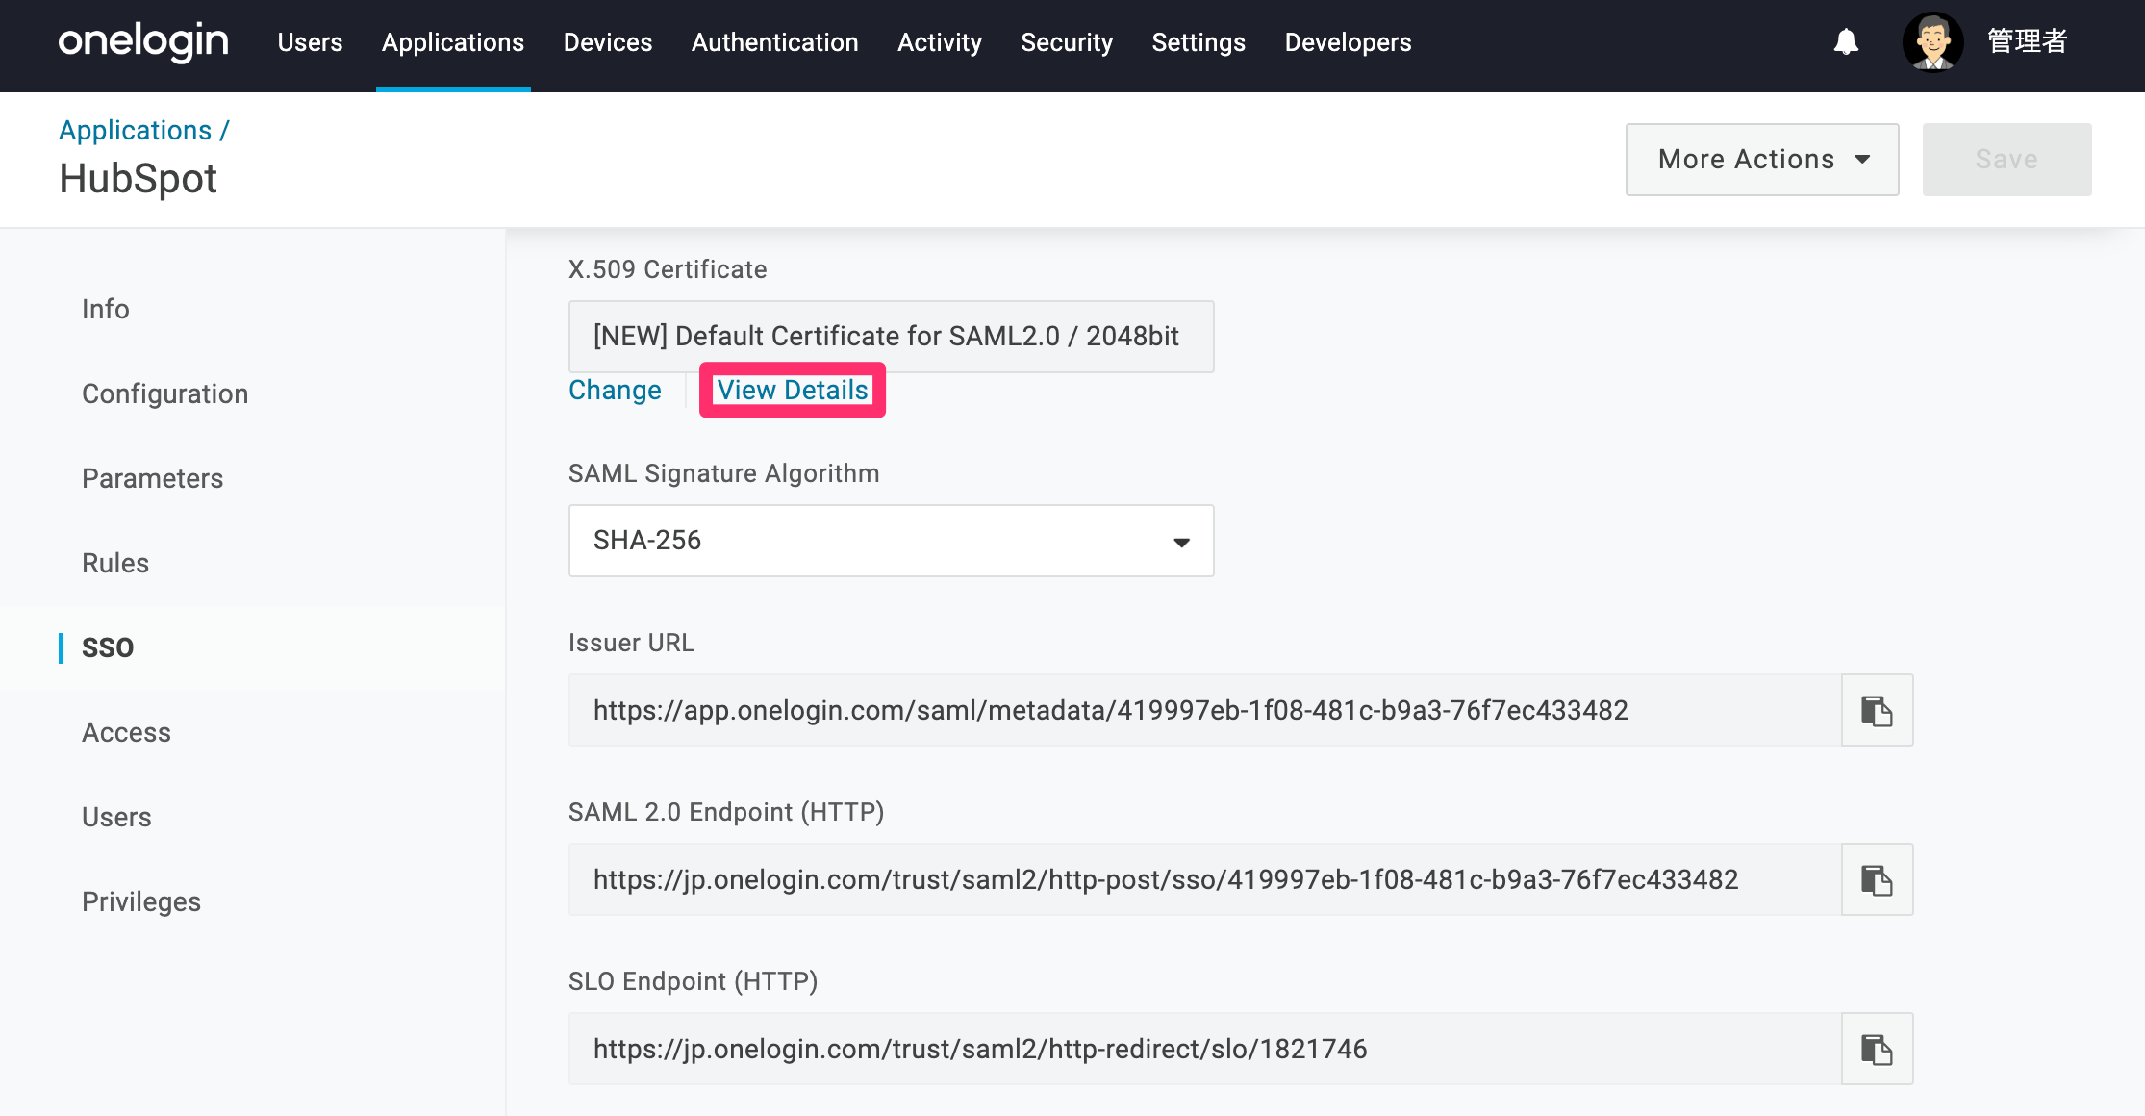Switch to the Configuration tab
The width and height of the screenshot is (2145, 1116).
[x=165, y=393]
